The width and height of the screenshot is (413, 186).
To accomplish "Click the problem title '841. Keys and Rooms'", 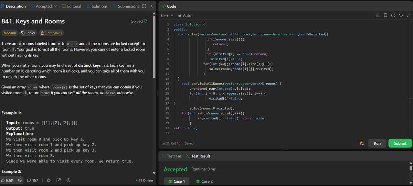I will 33,21.
